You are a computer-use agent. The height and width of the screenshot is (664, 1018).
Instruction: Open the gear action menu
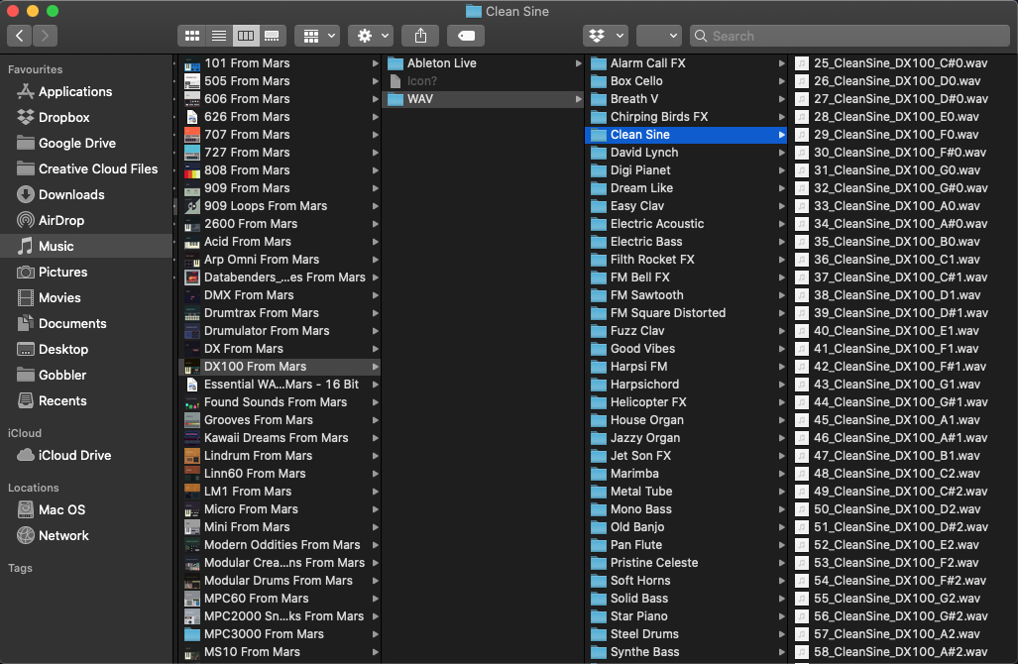[x=371, y=36]
